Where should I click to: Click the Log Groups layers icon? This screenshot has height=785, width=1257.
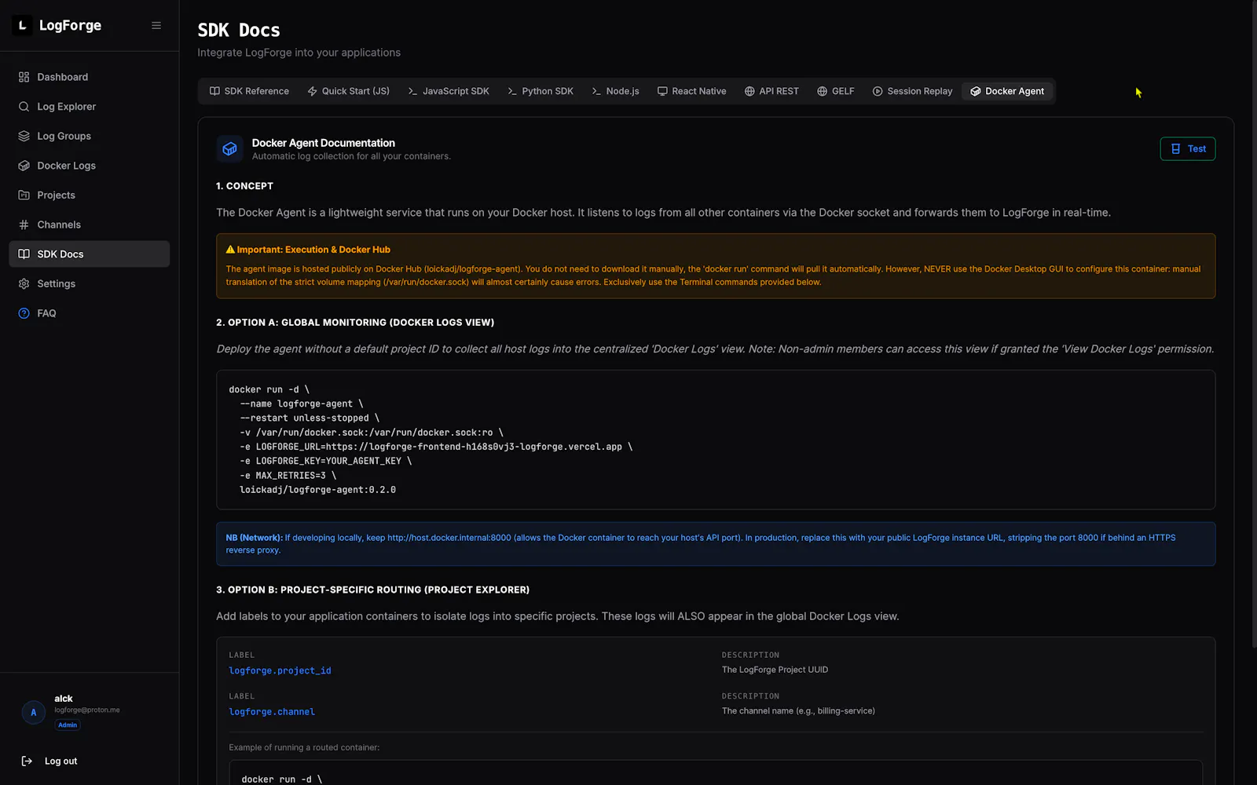coord(24,136)
